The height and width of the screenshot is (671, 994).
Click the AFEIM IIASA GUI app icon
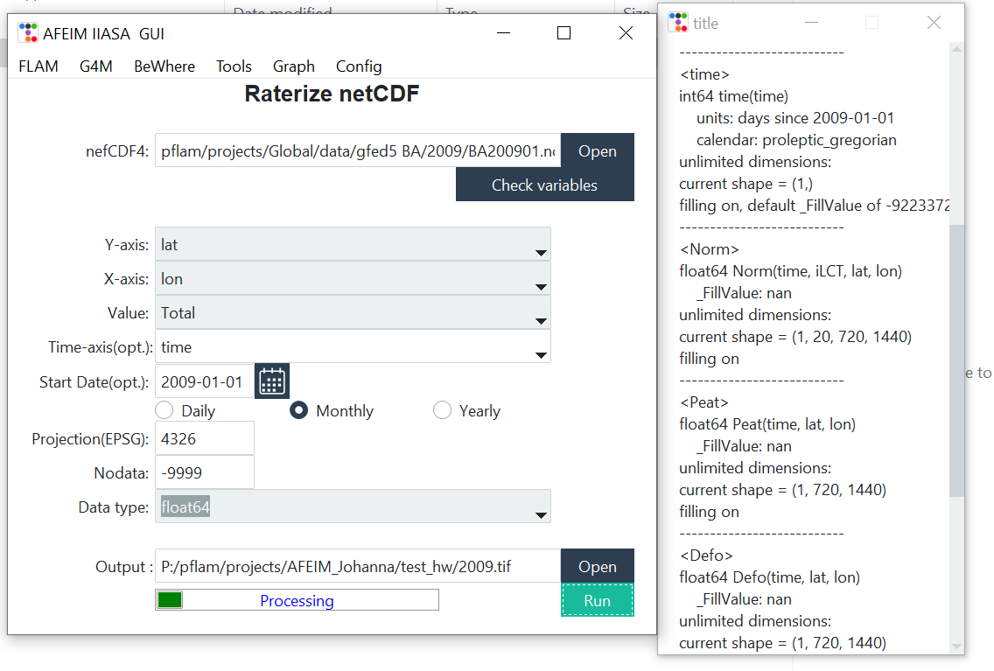28,33
